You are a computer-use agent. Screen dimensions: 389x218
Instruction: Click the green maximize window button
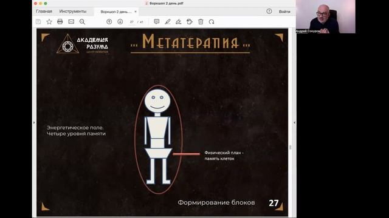(46, 4)
